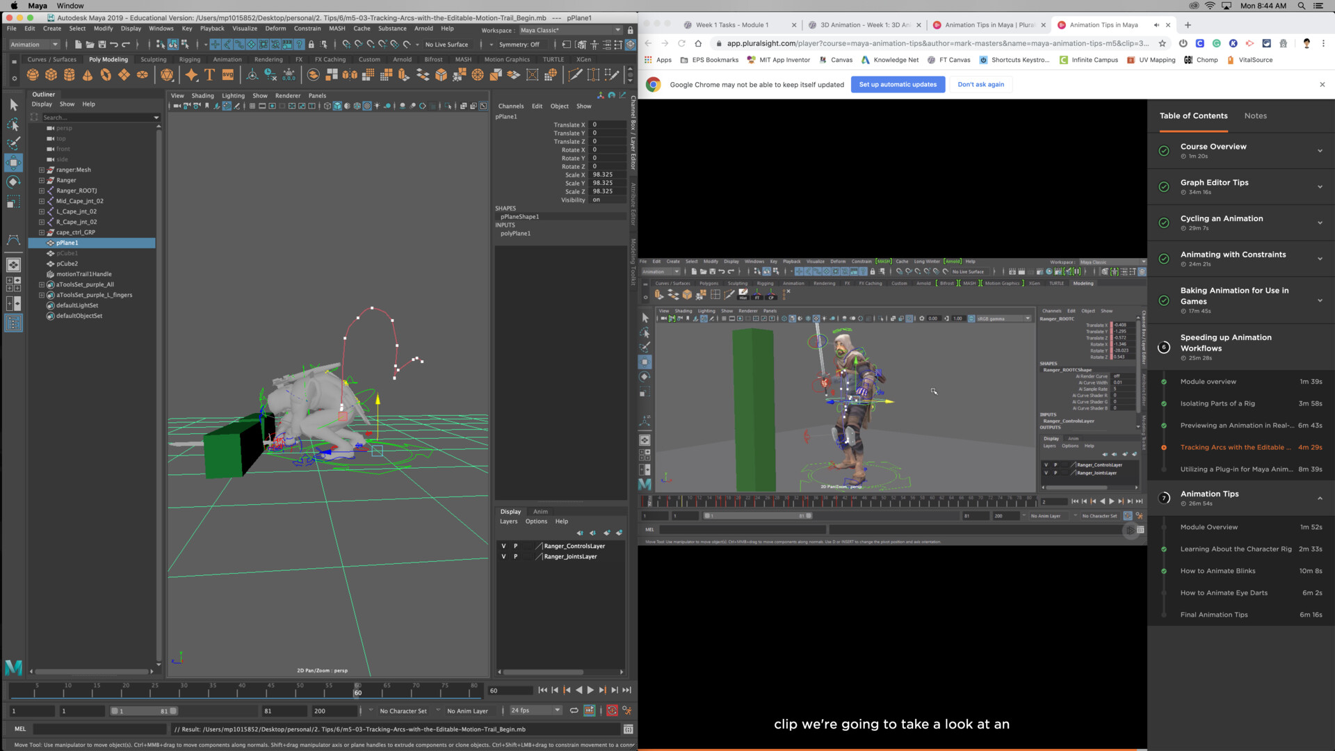This screenshot has height=751, width=1335.
Task: Toggle the selection lock padlock in the status line
Action: click(x=311, y=44)
